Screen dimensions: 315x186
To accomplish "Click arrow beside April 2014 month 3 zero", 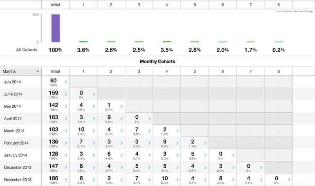I will 149,119.
